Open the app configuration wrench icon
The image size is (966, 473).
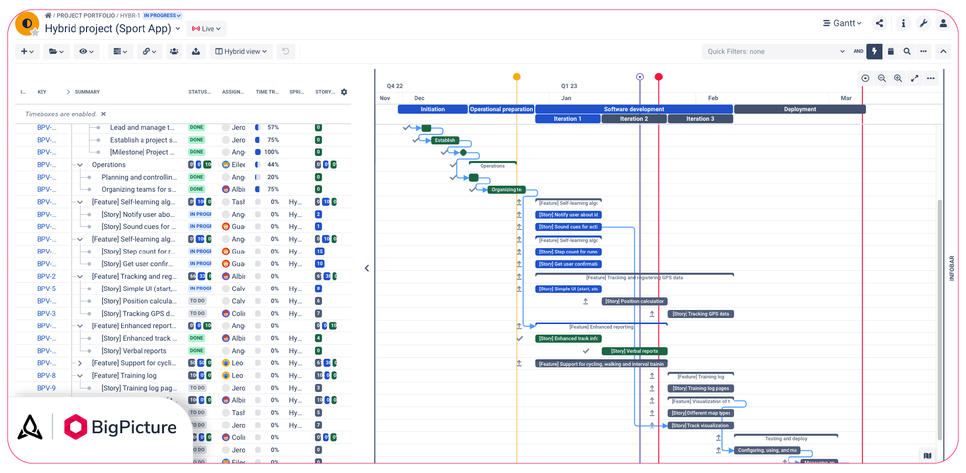coord(923,23)
